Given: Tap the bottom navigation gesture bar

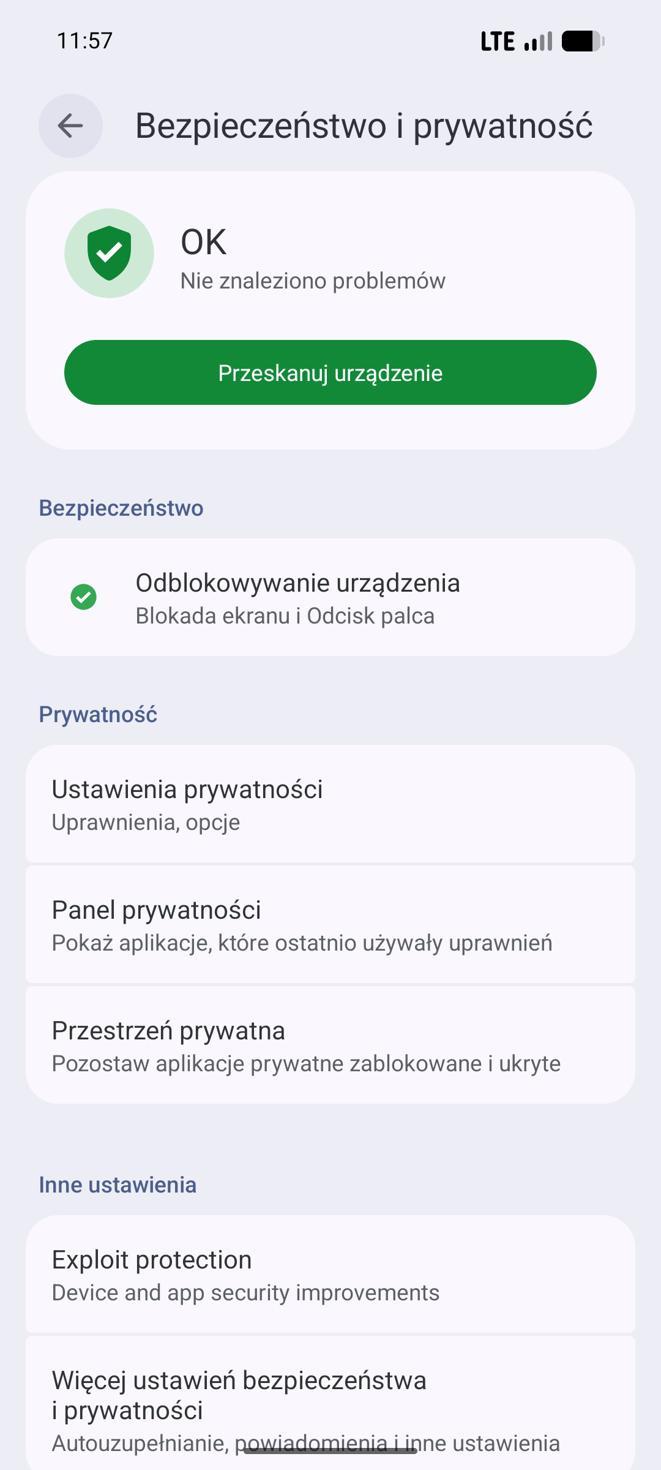Looking at the screenshot, I should [x=330, y=1450].
